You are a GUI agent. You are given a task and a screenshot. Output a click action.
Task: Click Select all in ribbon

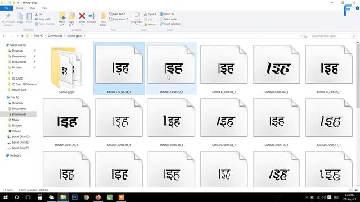[x=167, y=14]
